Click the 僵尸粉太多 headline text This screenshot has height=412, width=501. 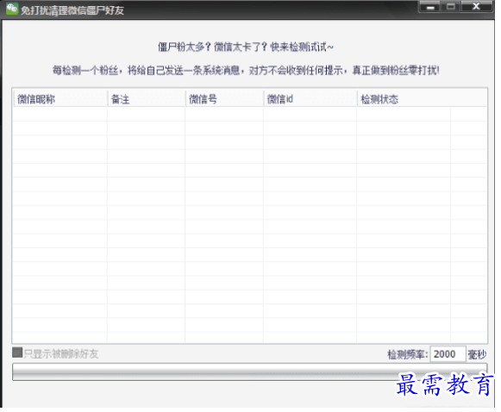(x=246, y=47)
